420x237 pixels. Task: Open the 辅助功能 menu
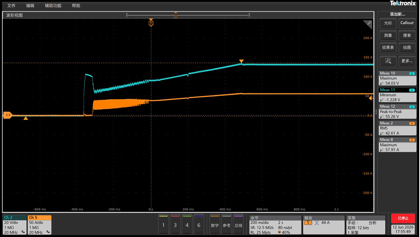(x=53, y=5)
